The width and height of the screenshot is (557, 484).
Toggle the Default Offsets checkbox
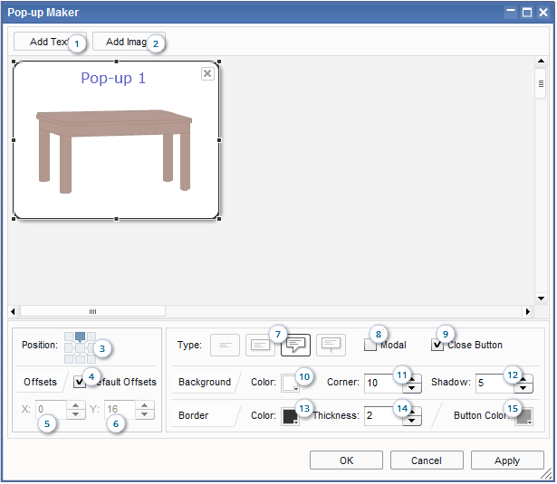click(80, 382)
